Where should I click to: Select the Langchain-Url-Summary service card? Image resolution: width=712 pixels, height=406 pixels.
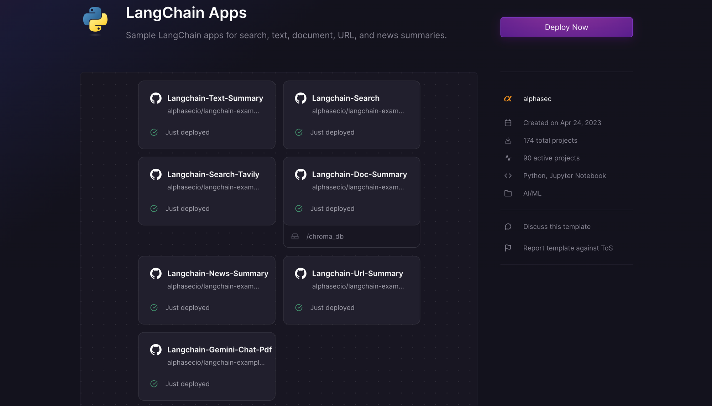click(x=351, y=290)
